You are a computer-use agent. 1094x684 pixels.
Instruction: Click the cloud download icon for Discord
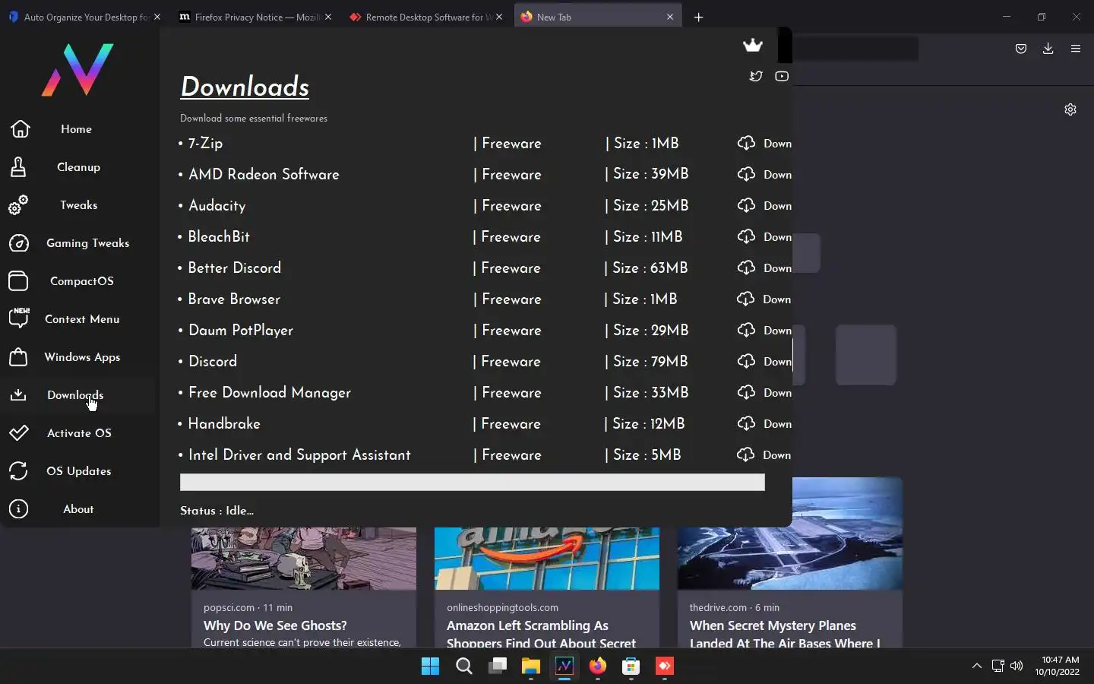point(746,361)
